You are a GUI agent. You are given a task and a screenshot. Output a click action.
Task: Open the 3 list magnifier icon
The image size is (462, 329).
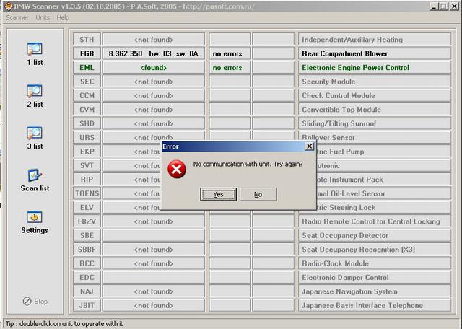click(x=35, y=133)
